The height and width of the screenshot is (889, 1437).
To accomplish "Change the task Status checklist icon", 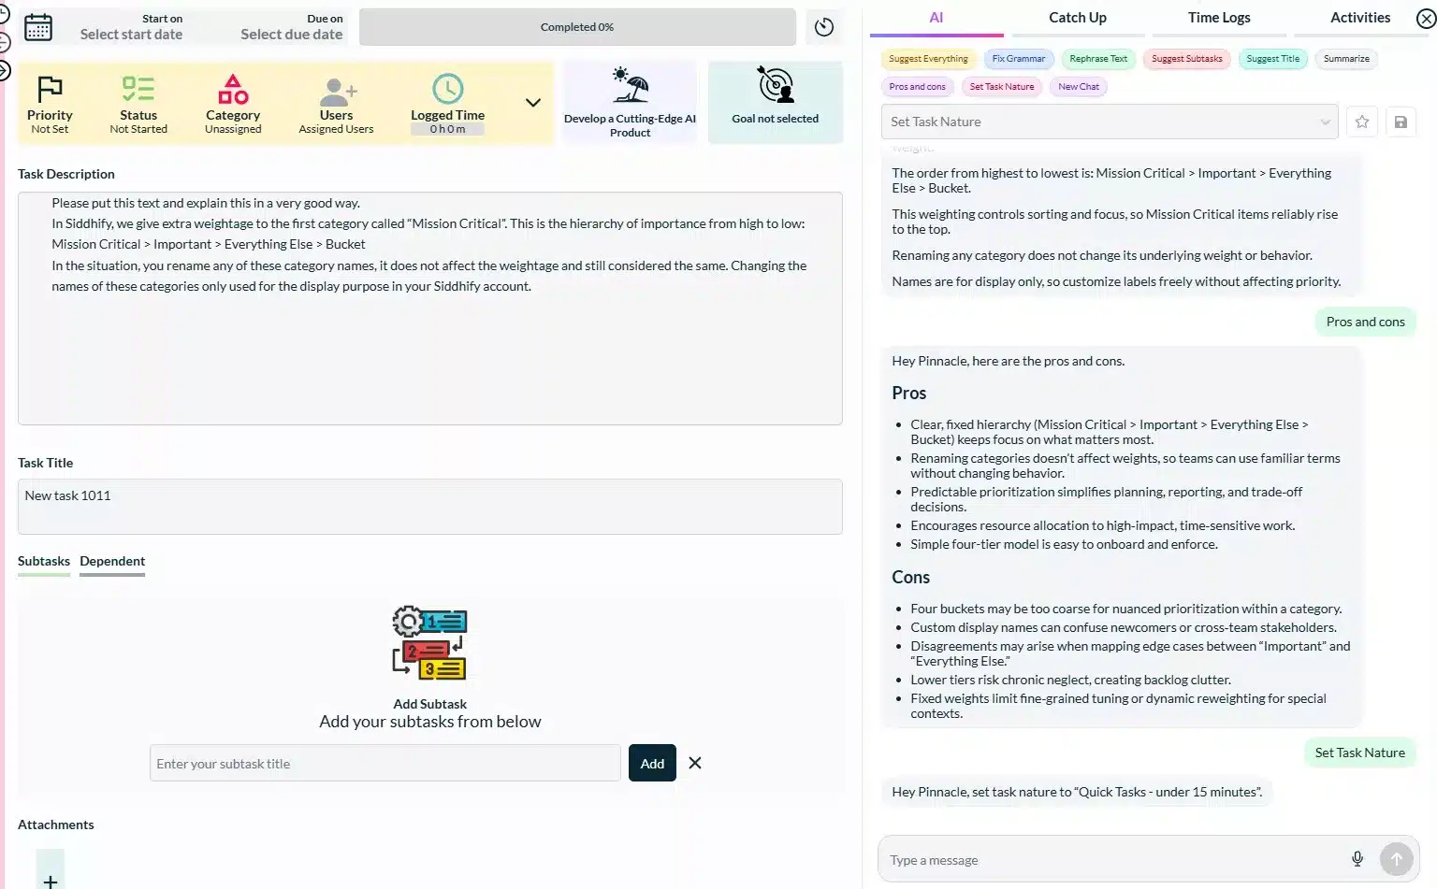I will pyautogui.click(x=138, y=90).
